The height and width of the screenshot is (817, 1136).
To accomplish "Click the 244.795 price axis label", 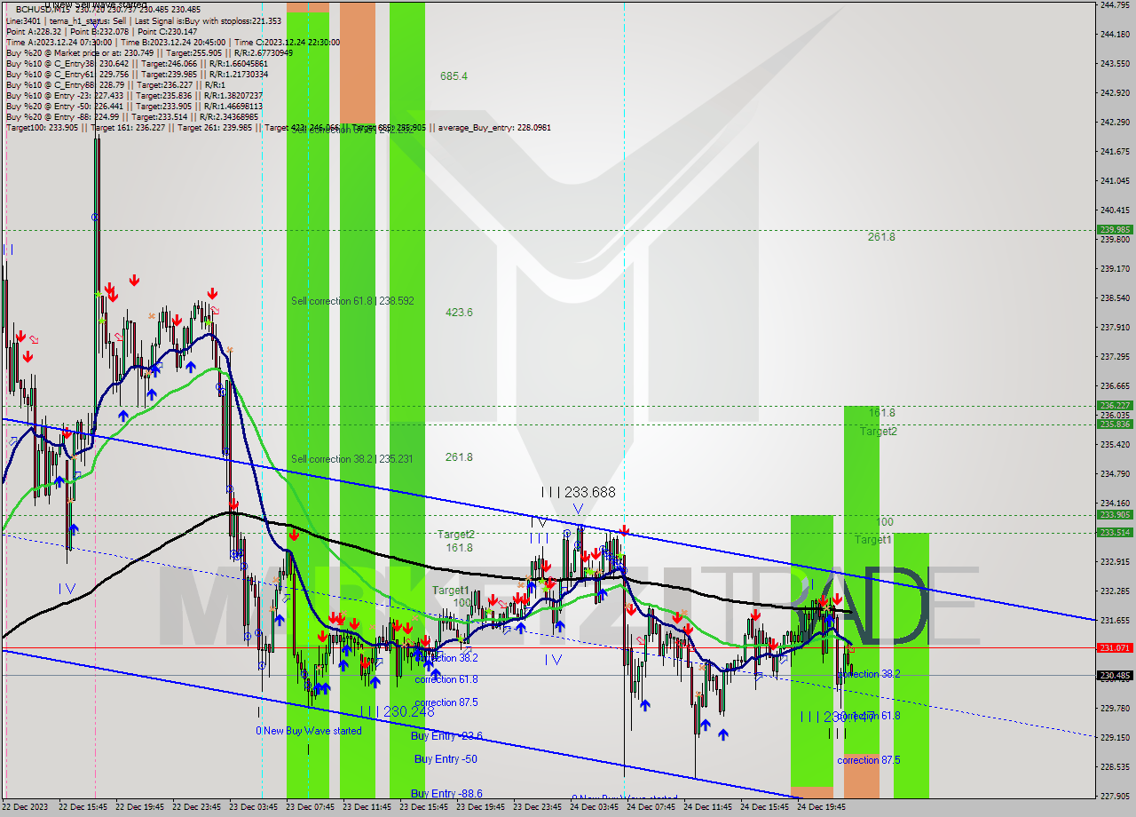I will pos(1115,4).
